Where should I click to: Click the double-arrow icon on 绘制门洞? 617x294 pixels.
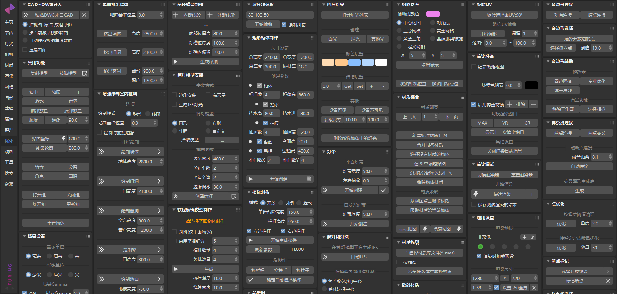click(x=101, y=181)
